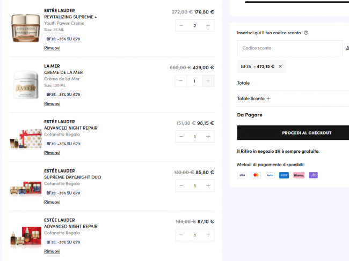Click the Visa payment icon
This screenshot has width=349, height=261.
pyautogui.click(x=242, y=175)
